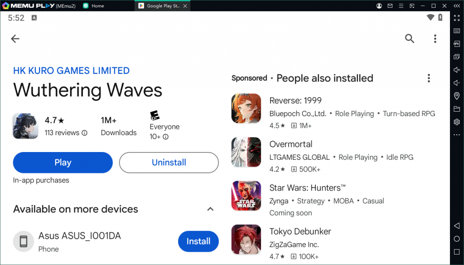Open the virtual GPS location tool

click(x=457, y=96)
